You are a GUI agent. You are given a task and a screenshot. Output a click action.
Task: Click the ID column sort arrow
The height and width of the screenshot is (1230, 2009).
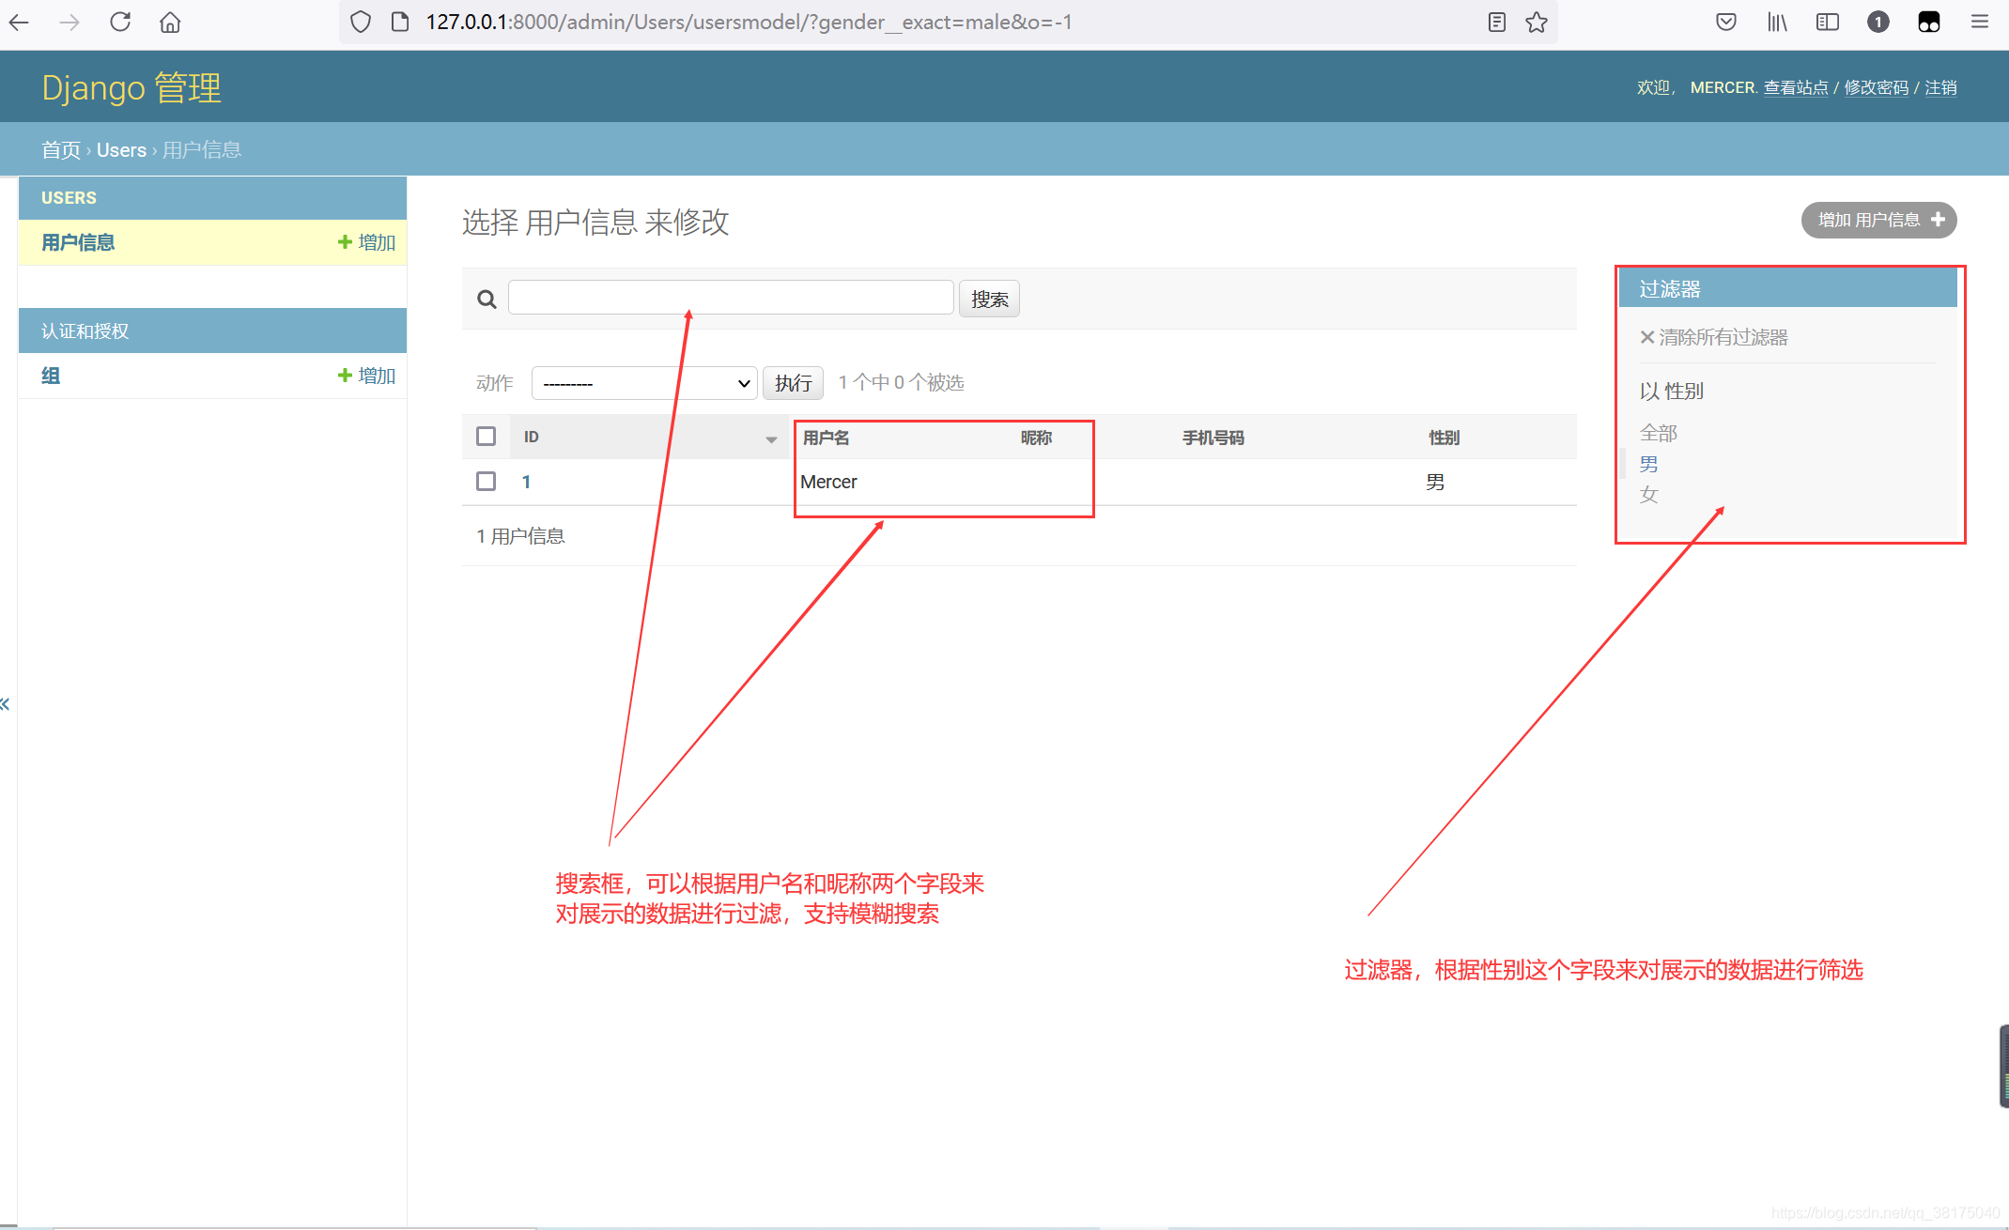(771, 438)
